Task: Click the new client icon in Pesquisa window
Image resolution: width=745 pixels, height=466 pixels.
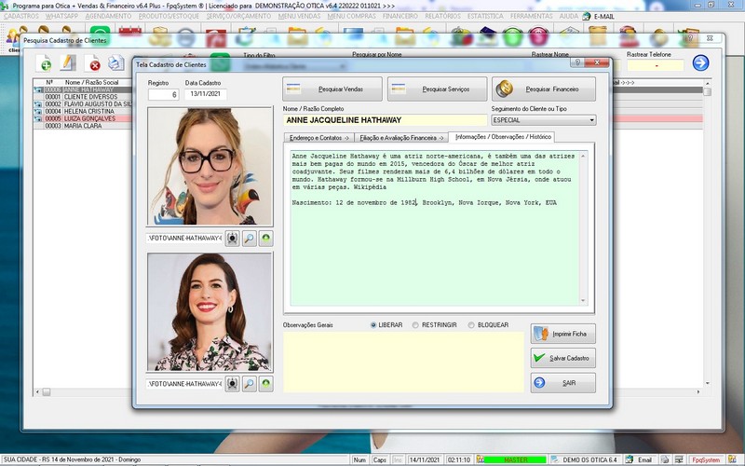Action: click(45, 63)
